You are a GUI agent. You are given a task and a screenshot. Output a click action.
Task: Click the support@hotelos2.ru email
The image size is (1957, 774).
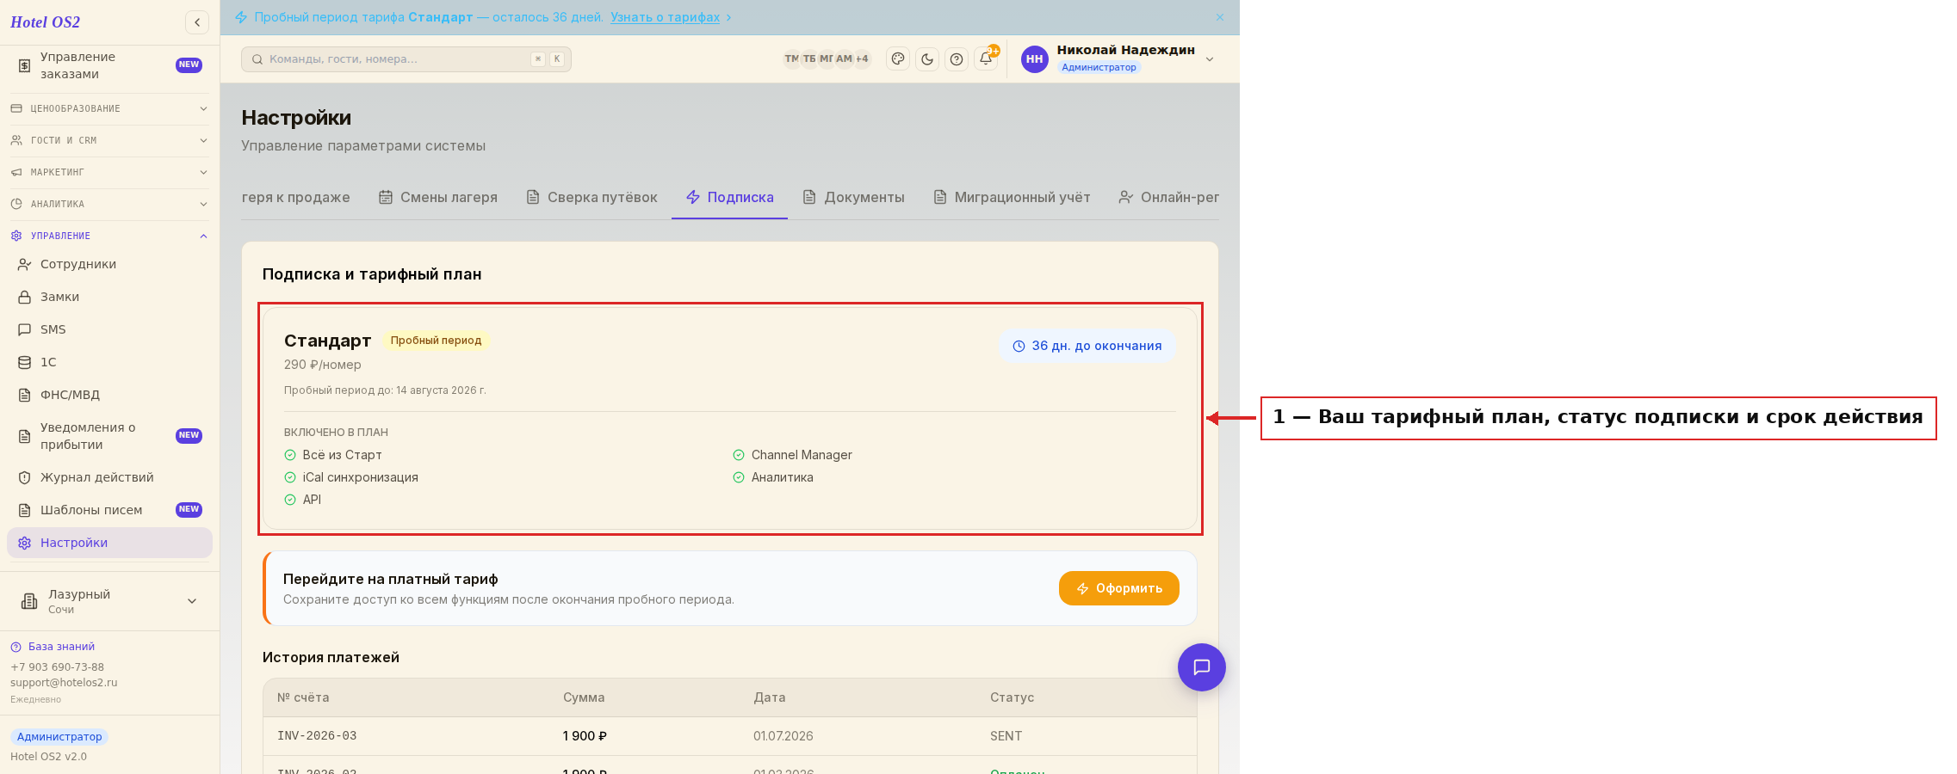64,683
